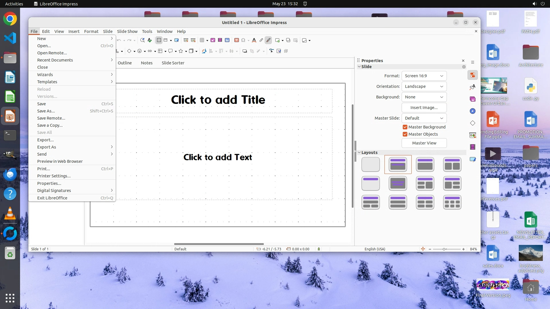Click the zoom slider in status bar
This screenshot has width=550, height=309.
pyautogui.click(x=444, y=249)
